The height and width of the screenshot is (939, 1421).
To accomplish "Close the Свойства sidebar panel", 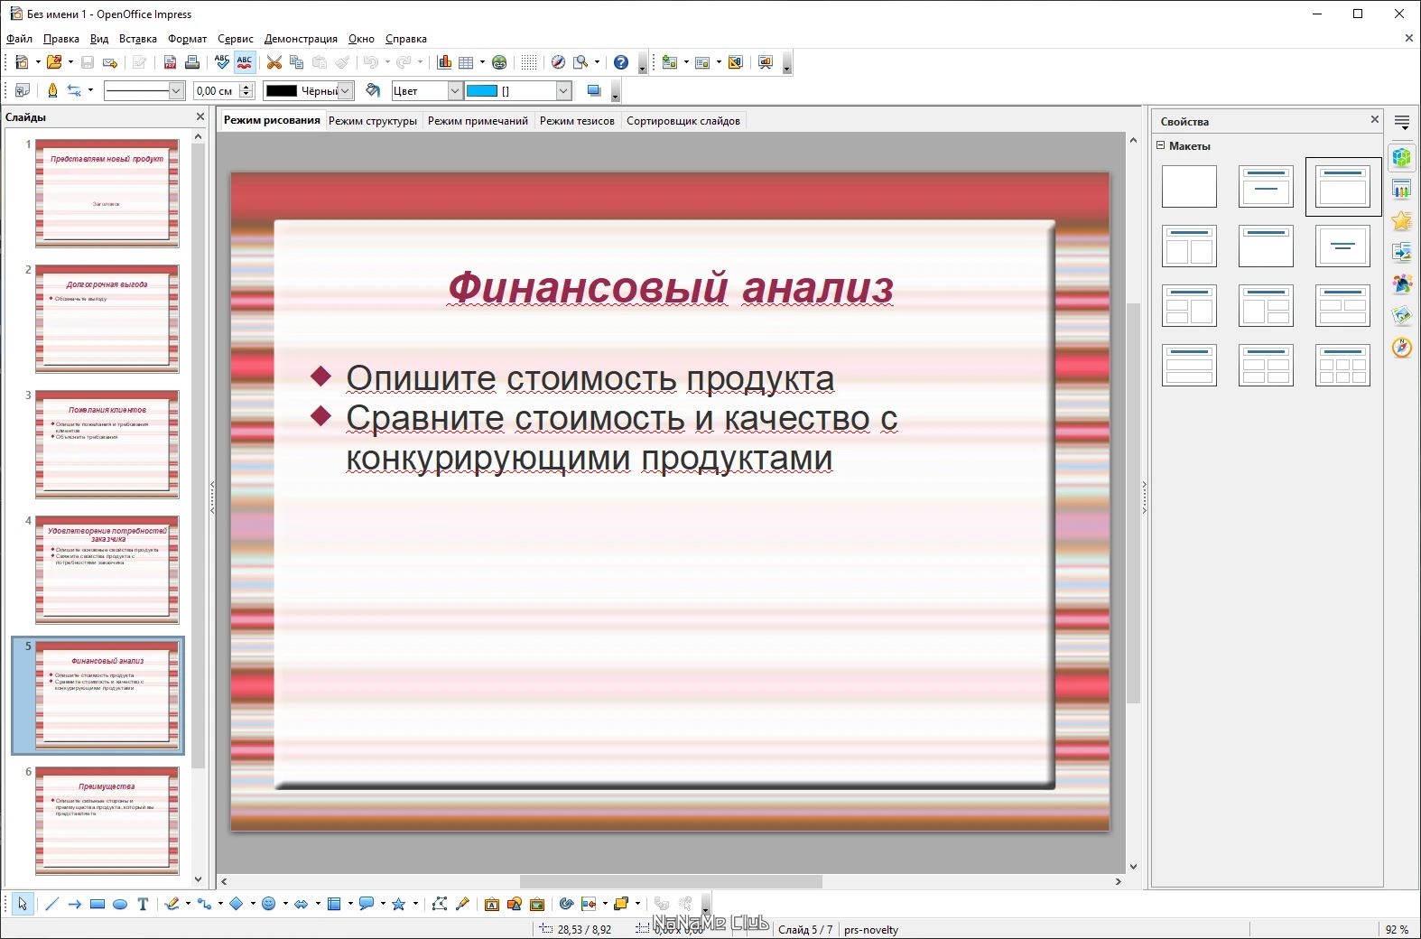I will 1375,119.
